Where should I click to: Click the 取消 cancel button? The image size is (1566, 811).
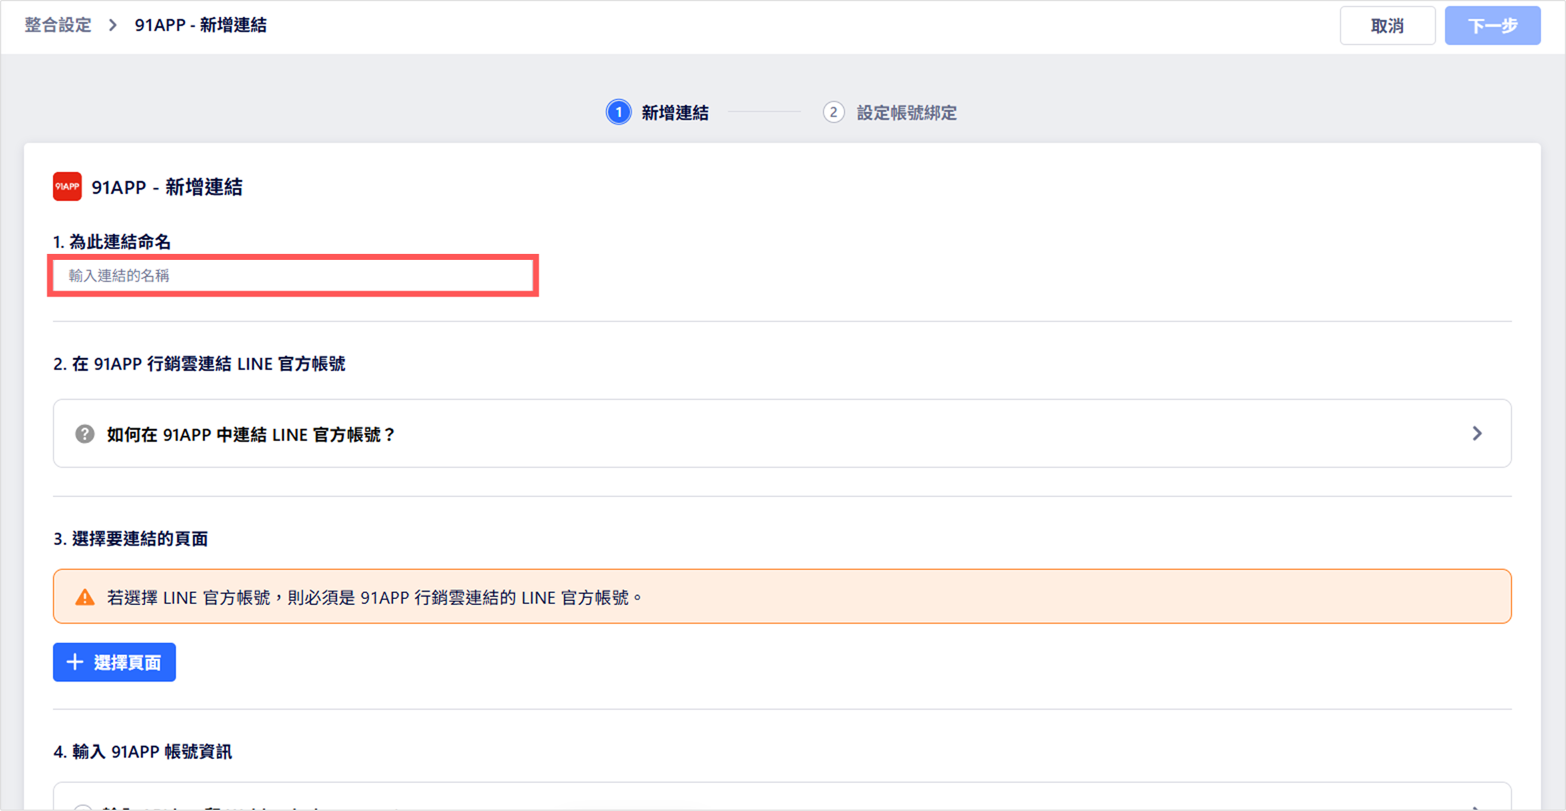(x=1387, y=26)
